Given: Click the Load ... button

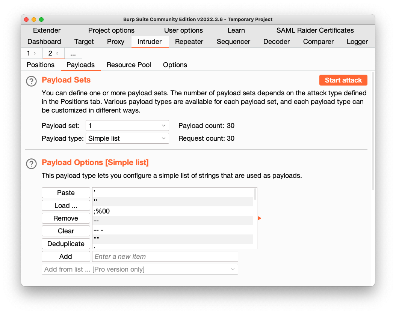Looking at the screenshot, I should (x=66, y=206).
